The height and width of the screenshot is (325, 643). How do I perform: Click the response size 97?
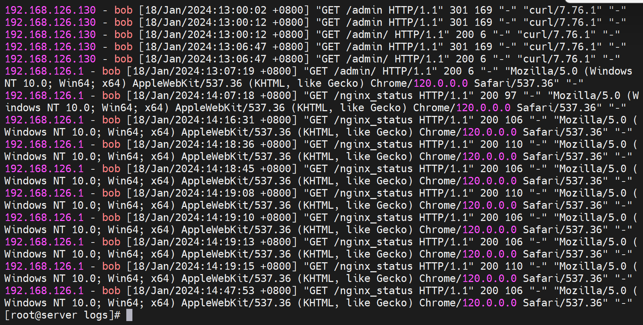pyautogui.click(x=510, y=95)
